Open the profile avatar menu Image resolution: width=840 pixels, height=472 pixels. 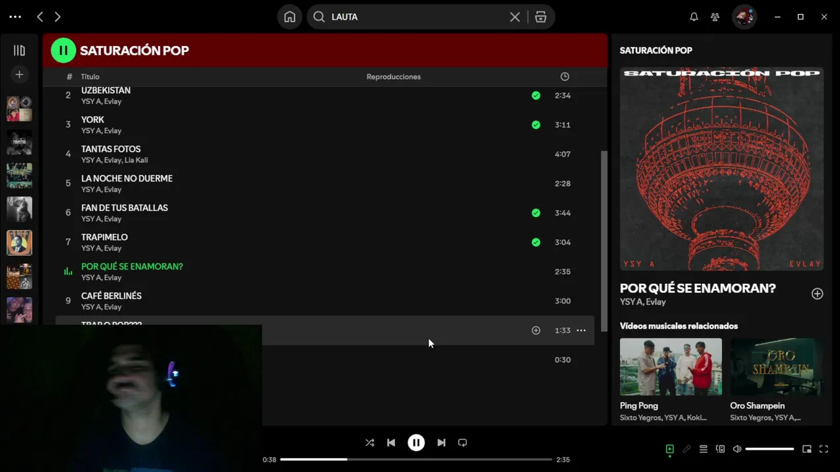(744, 17)
